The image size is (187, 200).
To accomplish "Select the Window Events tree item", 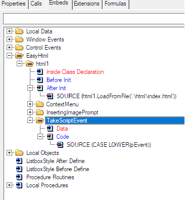I will [45, 39].
